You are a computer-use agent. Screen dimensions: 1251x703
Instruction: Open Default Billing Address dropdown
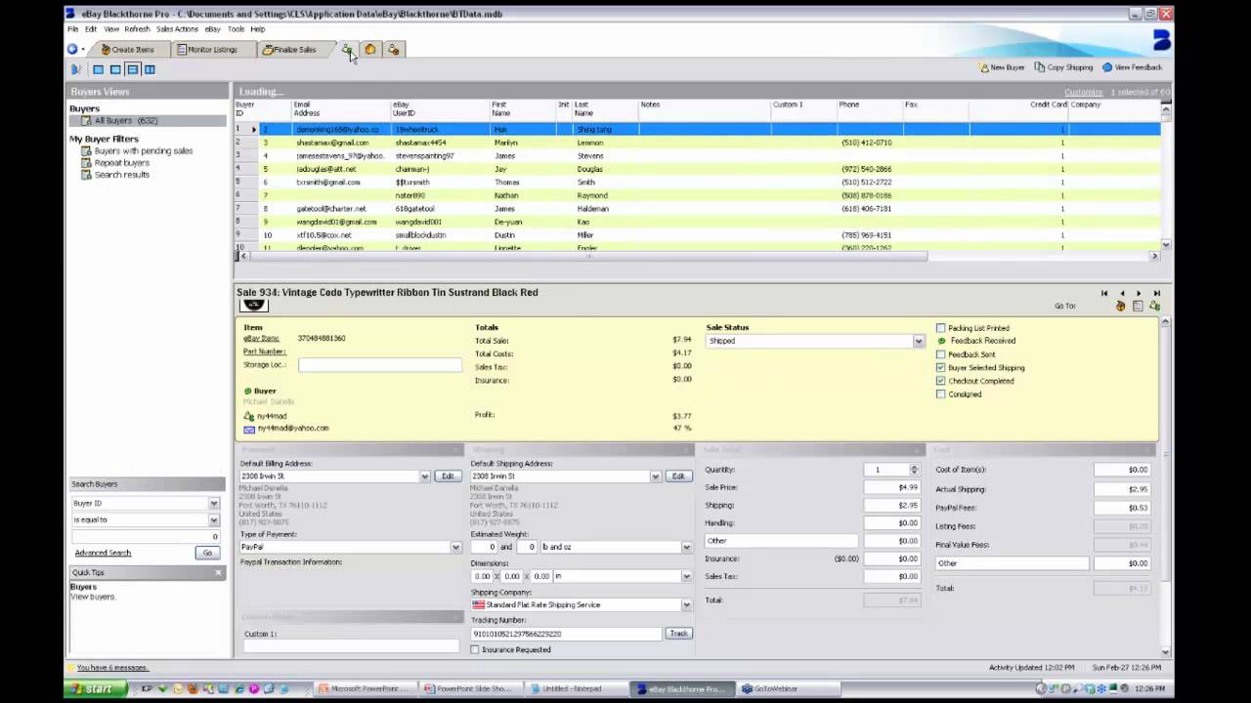point(424,476)
